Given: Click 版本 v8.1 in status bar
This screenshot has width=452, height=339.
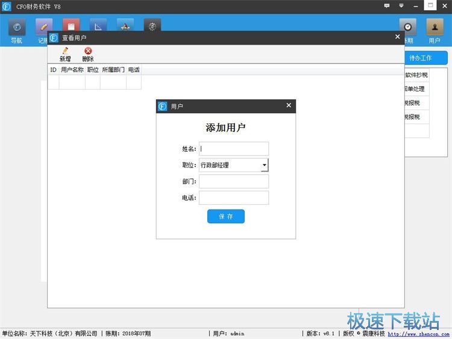Looking at the screenshot, I should [320, 334].
